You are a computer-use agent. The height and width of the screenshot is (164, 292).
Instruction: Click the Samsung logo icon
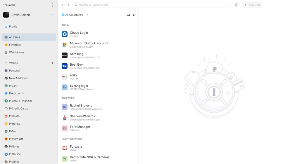[x=65, y=55]
